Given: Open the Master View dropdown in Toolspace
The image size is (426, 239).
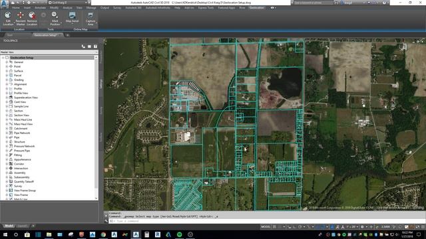Looking at the screenshot, I should (49, 52).
